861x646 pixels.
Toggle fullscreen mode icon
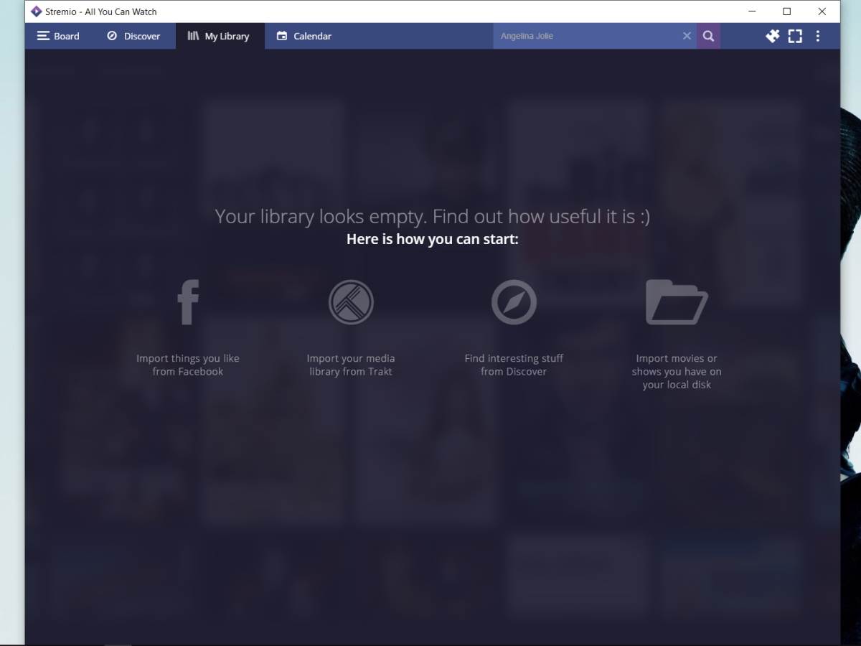795,36
